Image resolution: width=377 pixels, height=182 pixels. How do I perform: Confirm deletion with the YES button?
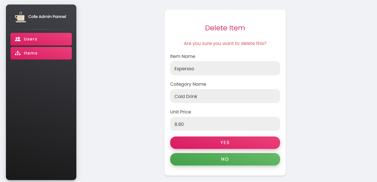[225, 143]
